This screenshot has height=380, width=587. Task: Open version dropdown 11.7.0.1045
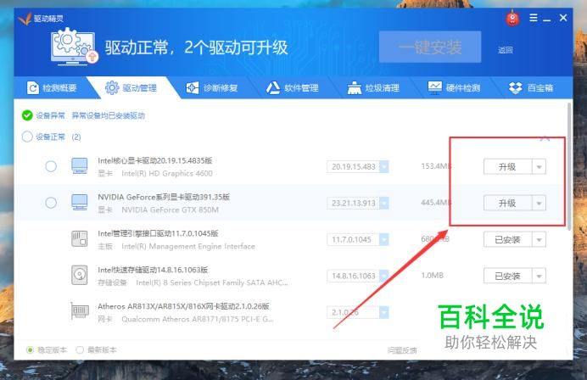pos(384,239)
